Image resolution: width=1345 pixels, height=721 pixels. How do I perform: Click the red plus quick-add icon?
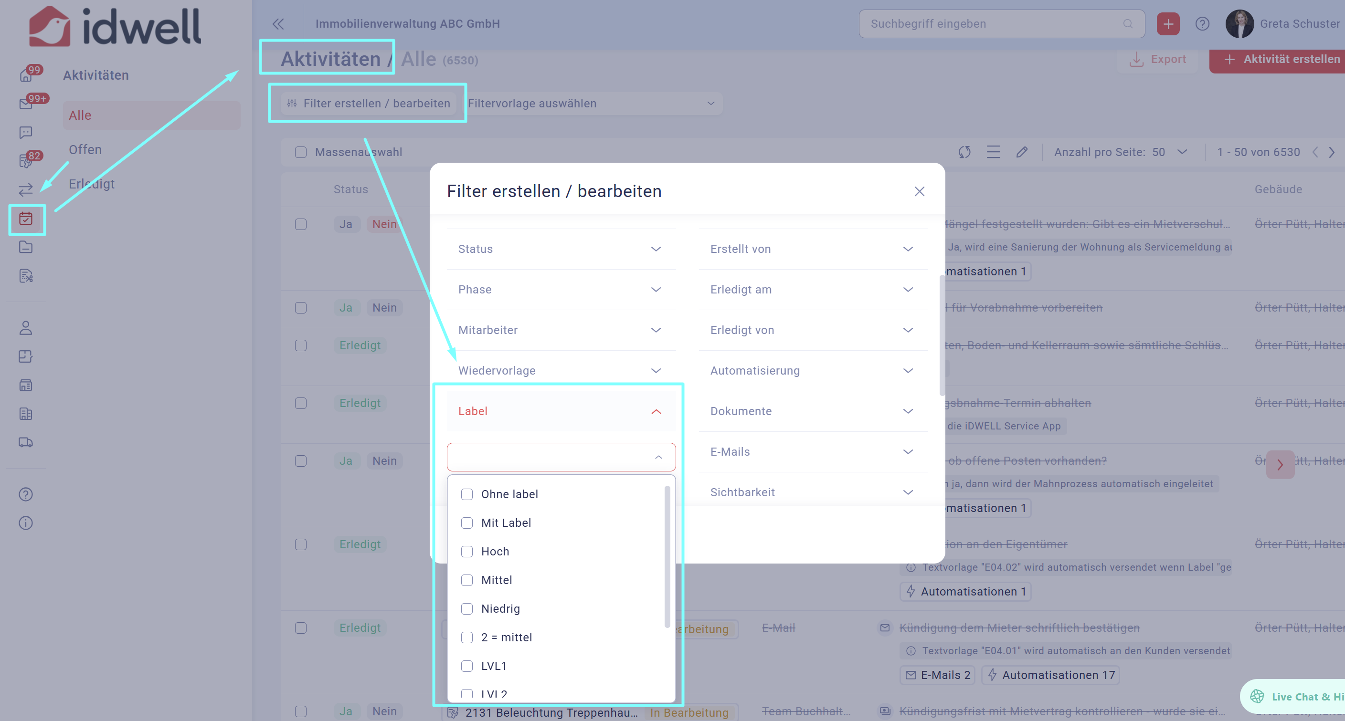(x=1167, y=24)
